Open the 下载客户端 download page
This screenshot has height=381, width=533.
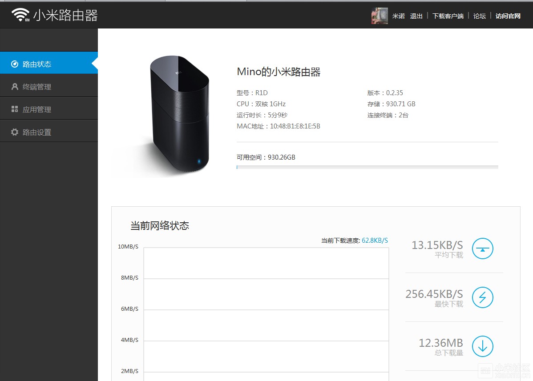(448, 16)
